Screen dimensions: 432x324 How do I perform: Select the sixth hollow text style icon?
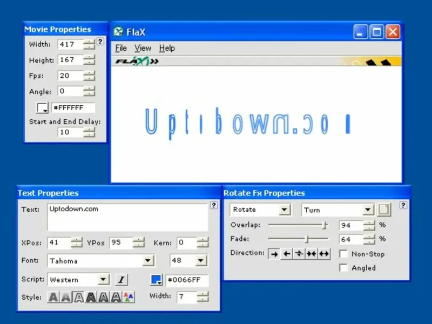tap(116, 298)
